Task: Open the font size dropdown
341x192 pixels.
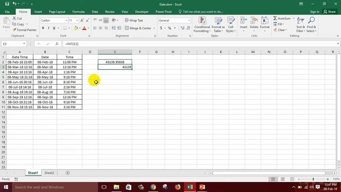Action: [77, 20]
